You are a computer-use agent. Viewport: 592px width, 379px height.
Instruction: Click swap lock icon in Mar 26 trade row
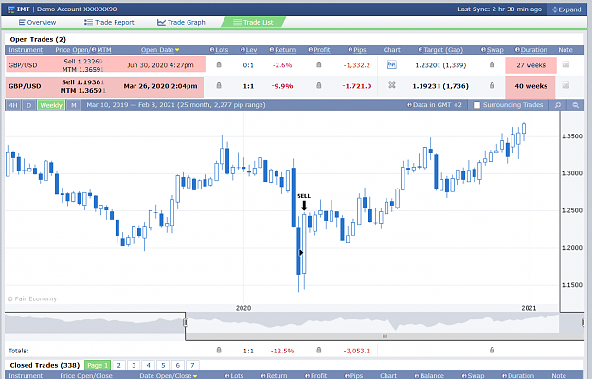pyautogui.click(x=492, y=85)
